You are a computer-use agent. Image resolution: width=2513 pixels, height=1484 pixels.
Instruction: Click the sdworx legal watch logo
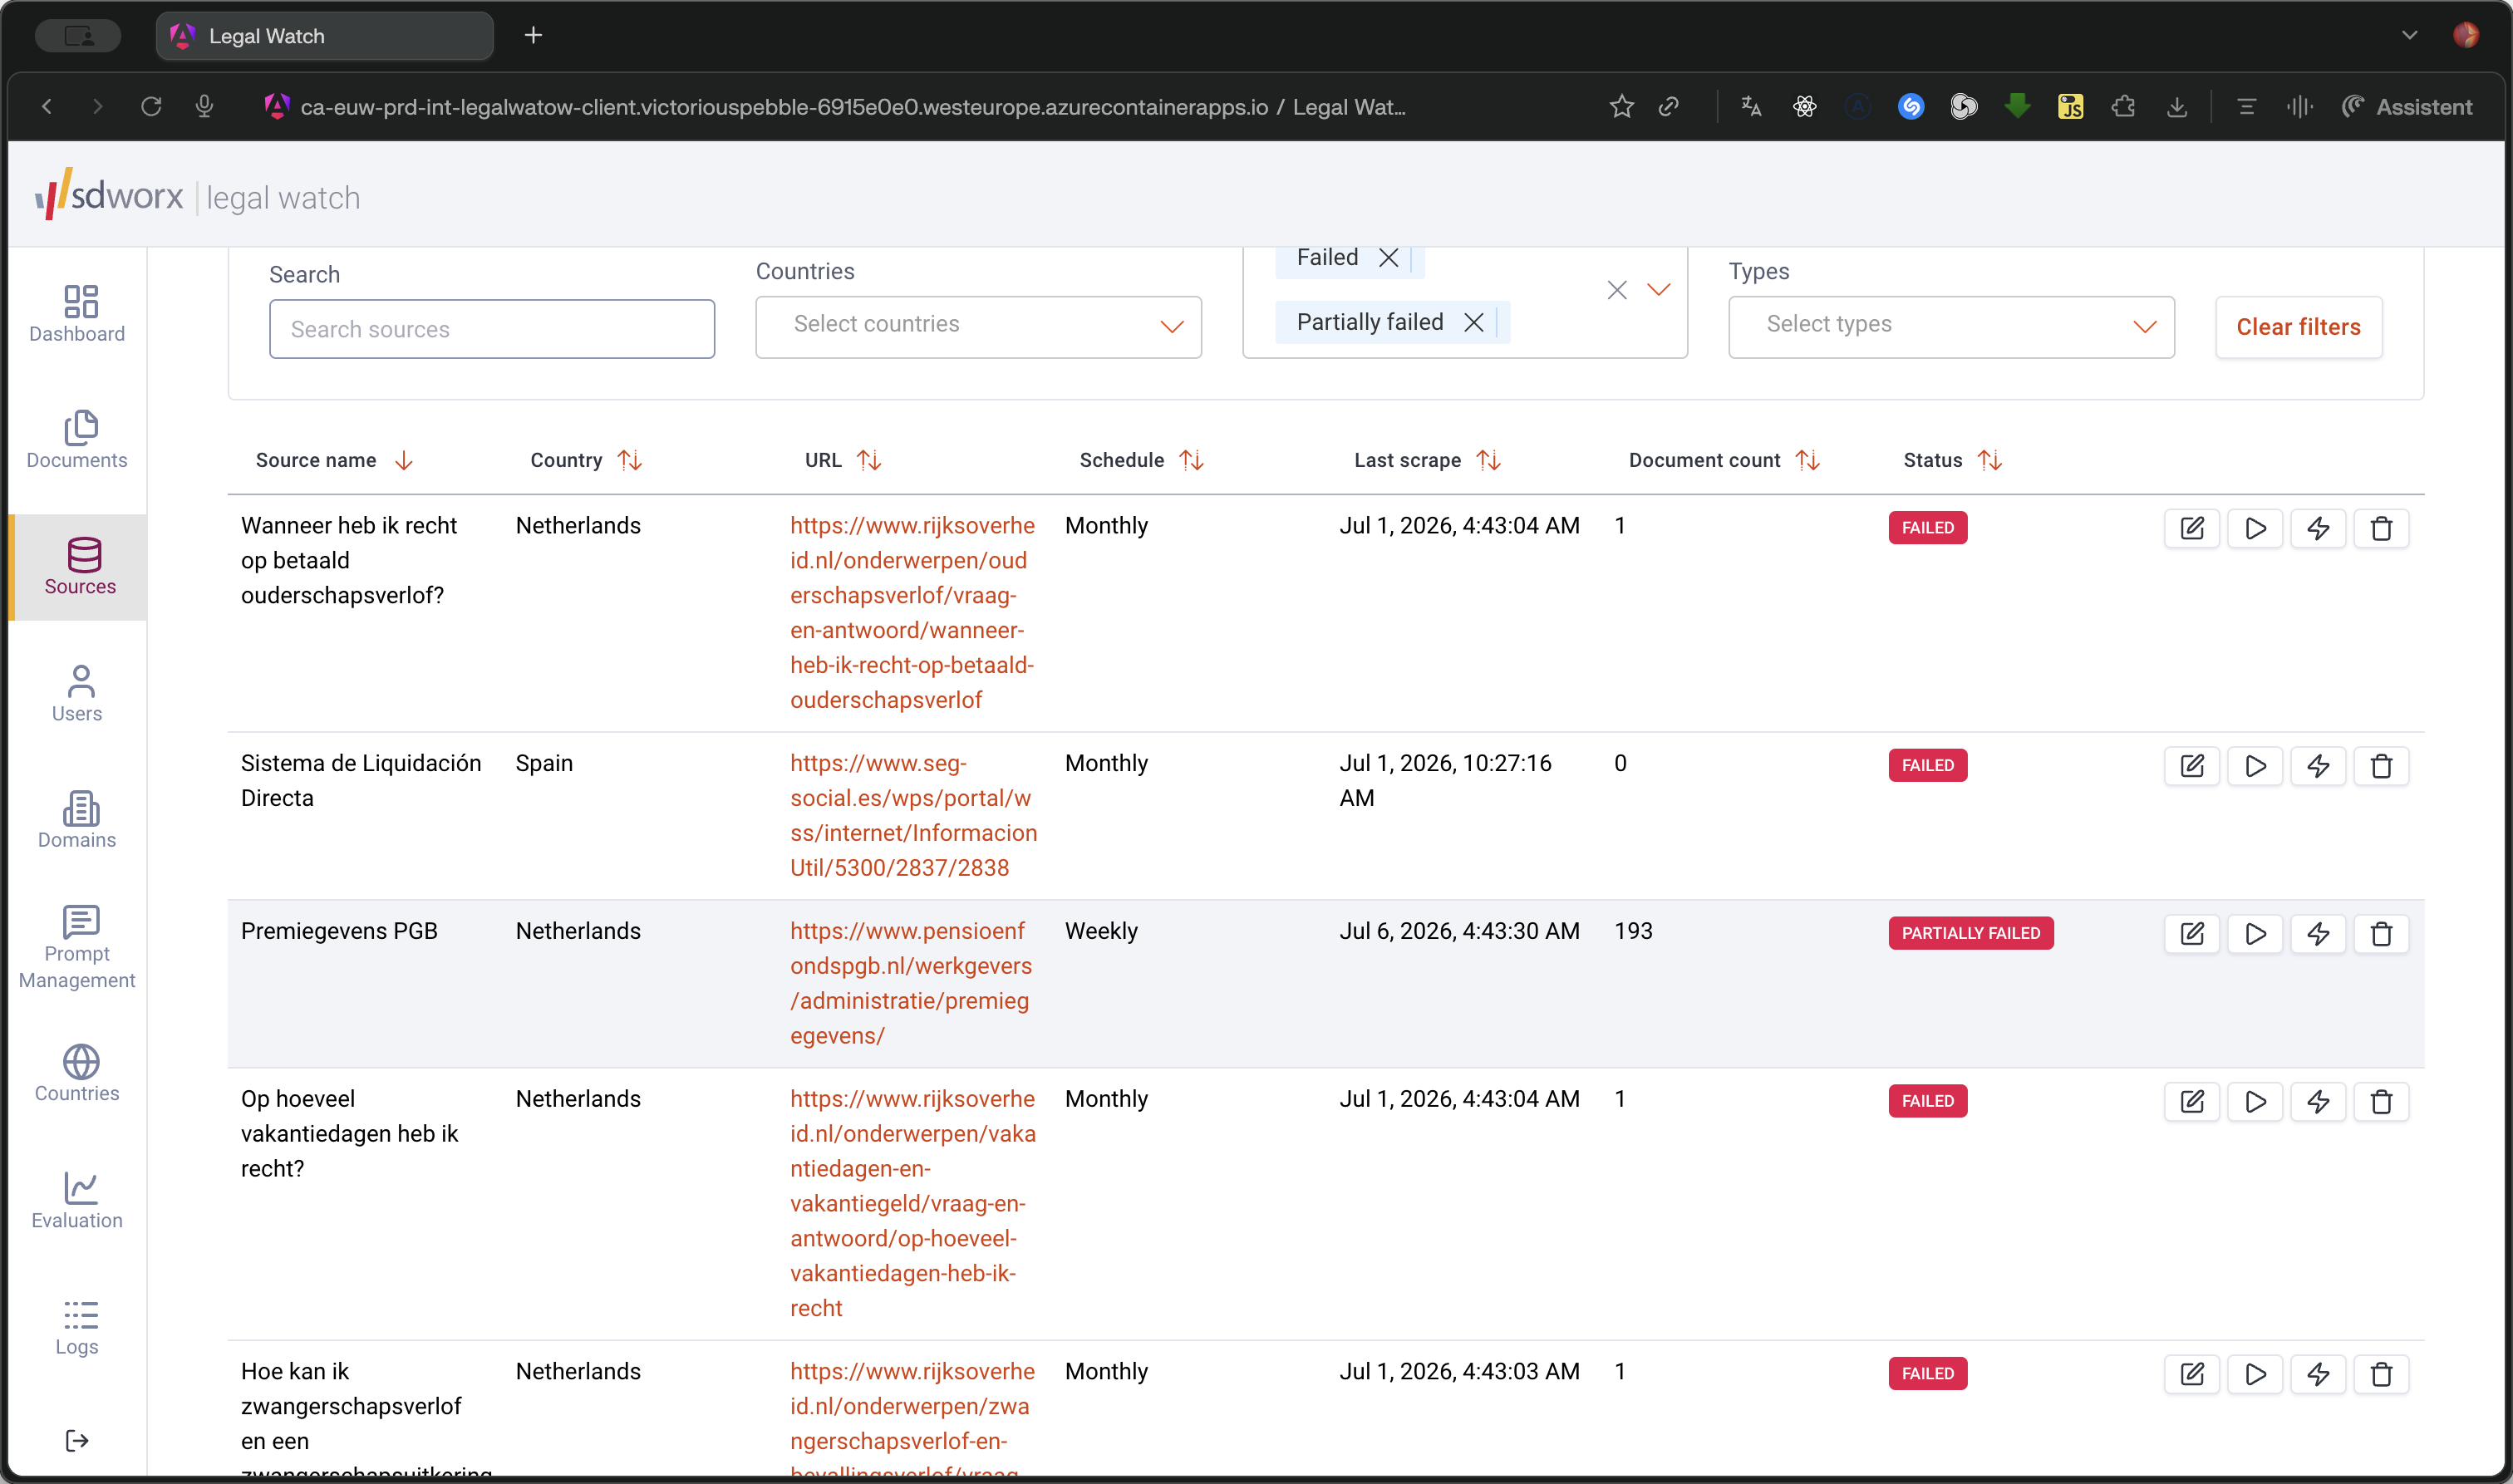198,195
